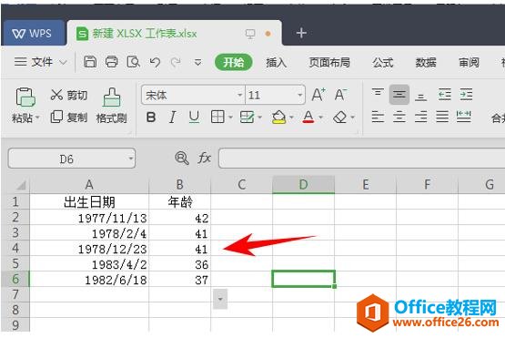This screenshot has width=505, height=338.
Task: Switch to 页面布局 ribbon tab
Action: [x=329, y=62]
